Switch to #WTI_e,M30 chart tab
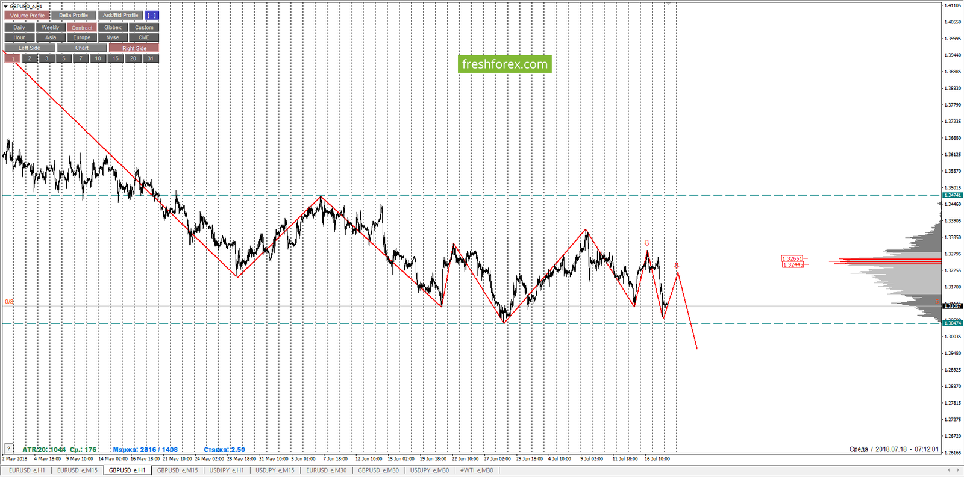964x477 pixels. tap(477, 470)
